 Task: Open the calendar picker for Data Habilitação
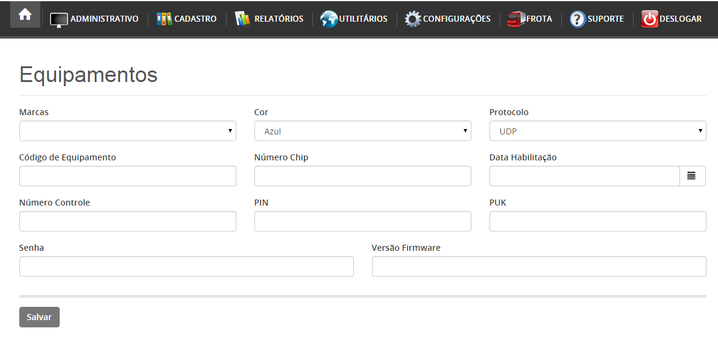691,176
